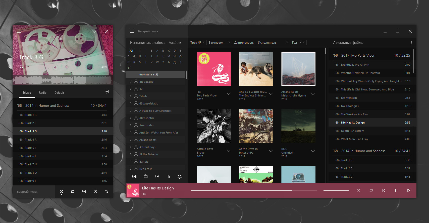The height and width of the screenshot is (223, 429).
Task: Toggle shuffle in the bottom player bar
Action: click(359, 190)
